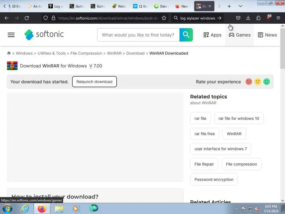285x214 pixels.
Task: Click the WinRAR app icon
Action: (12, 66)
